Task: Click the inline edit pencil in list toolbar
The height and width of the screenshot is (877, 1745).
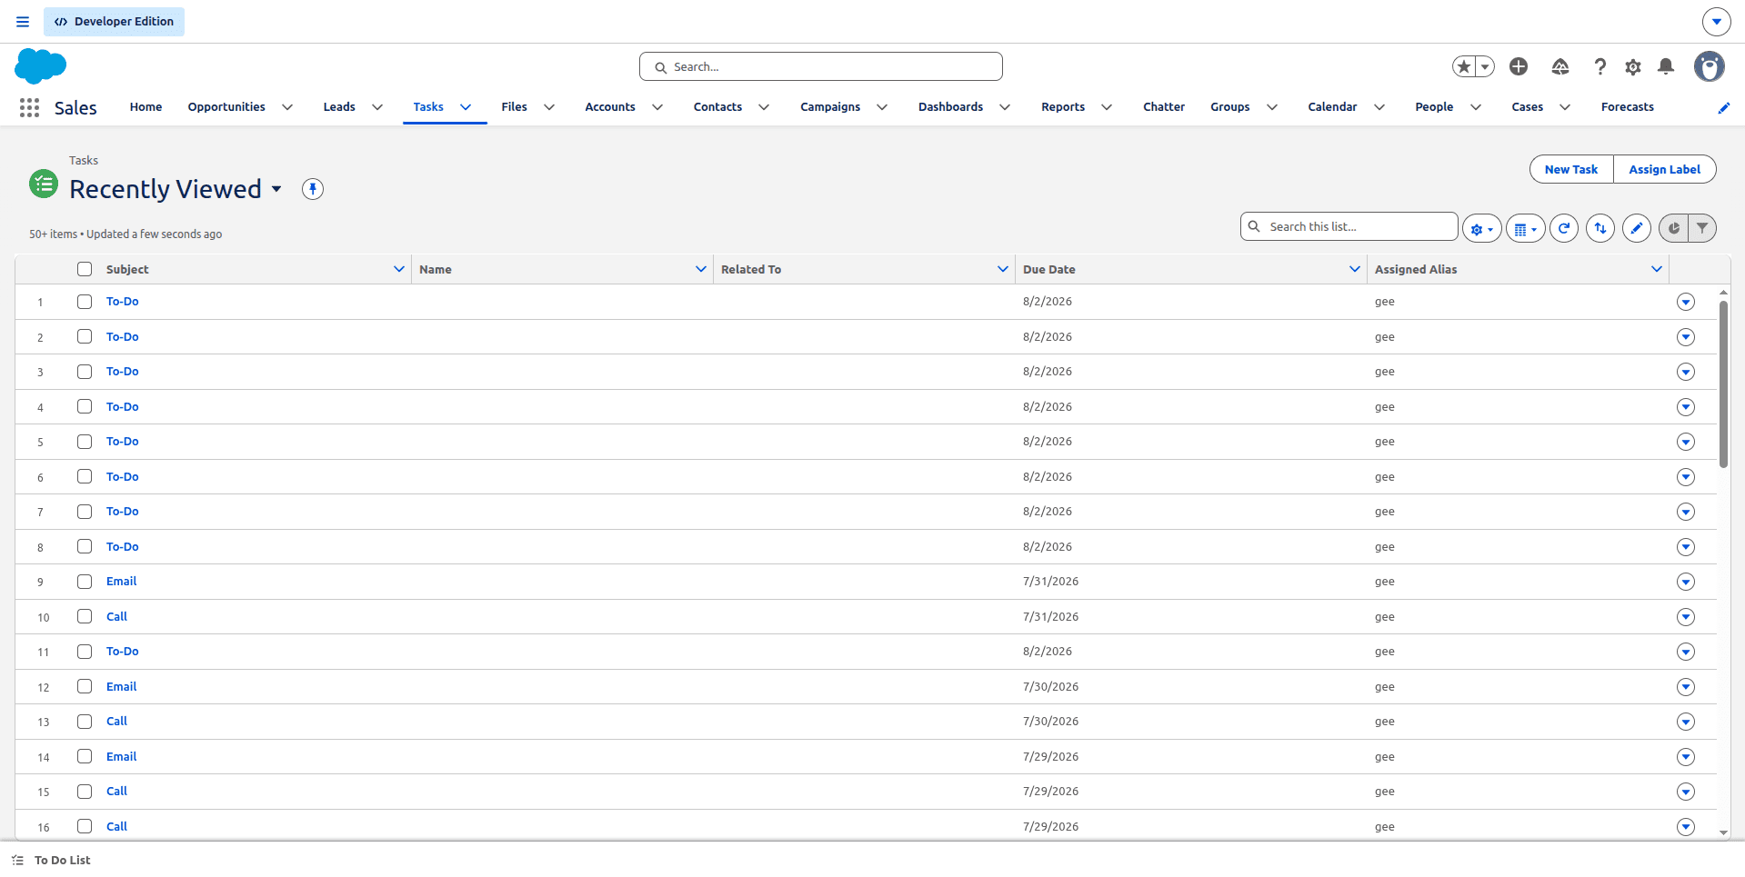Action: (1637, 228)
